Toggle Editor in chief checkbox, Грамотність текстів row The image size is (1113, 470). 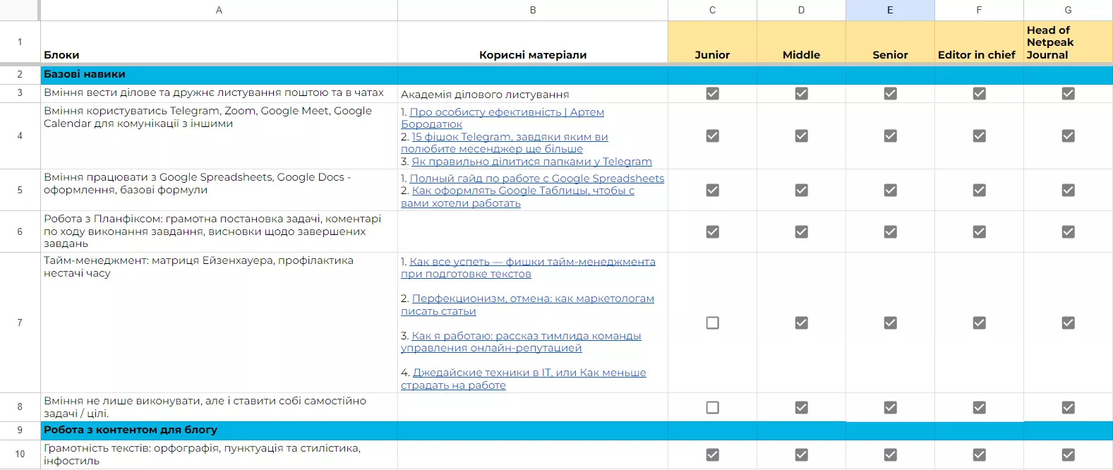coord(979,454)
